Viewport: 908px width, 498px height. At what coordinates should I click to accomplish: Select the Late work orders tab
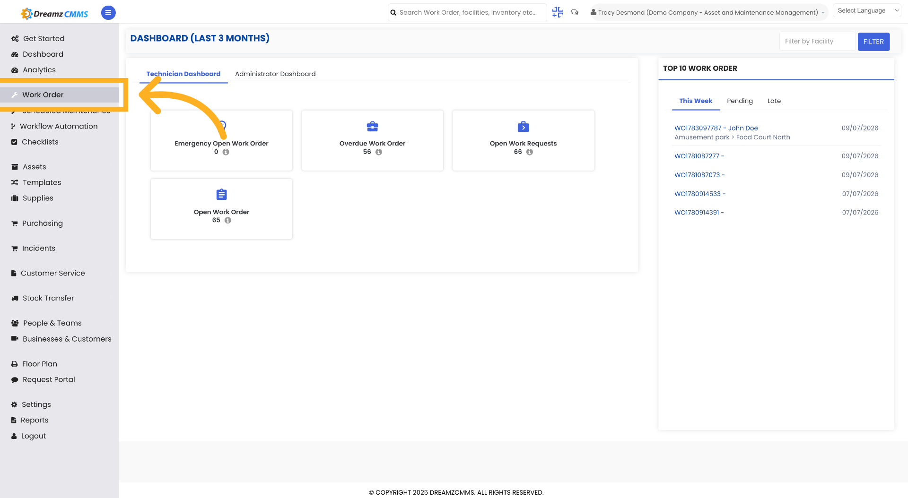774,101
